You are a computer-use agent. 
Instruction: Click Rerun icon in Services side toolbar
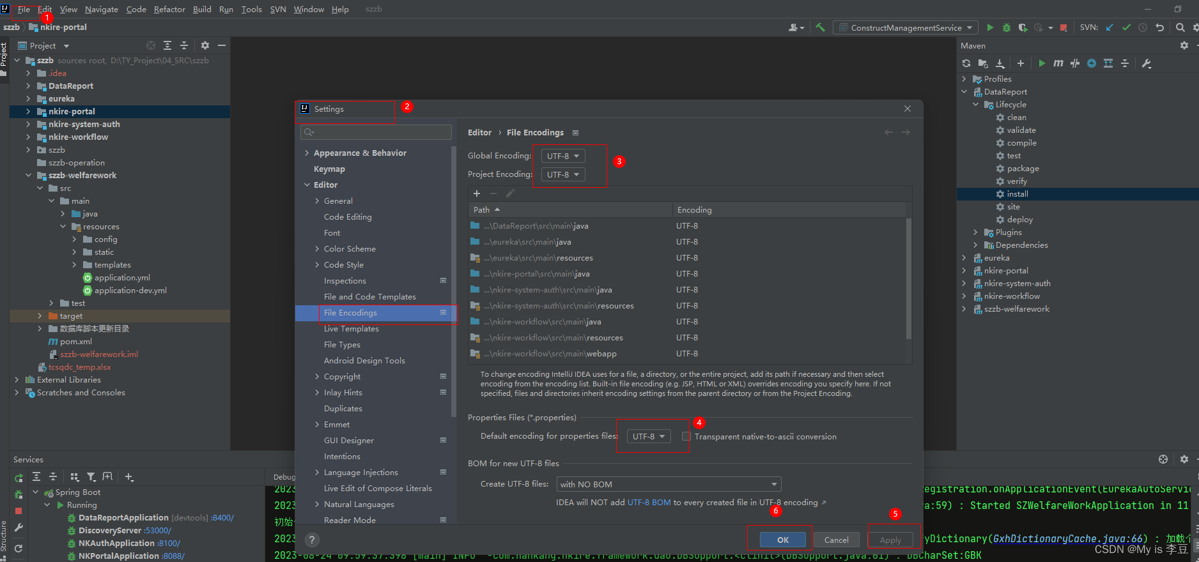tap(19, 478)
